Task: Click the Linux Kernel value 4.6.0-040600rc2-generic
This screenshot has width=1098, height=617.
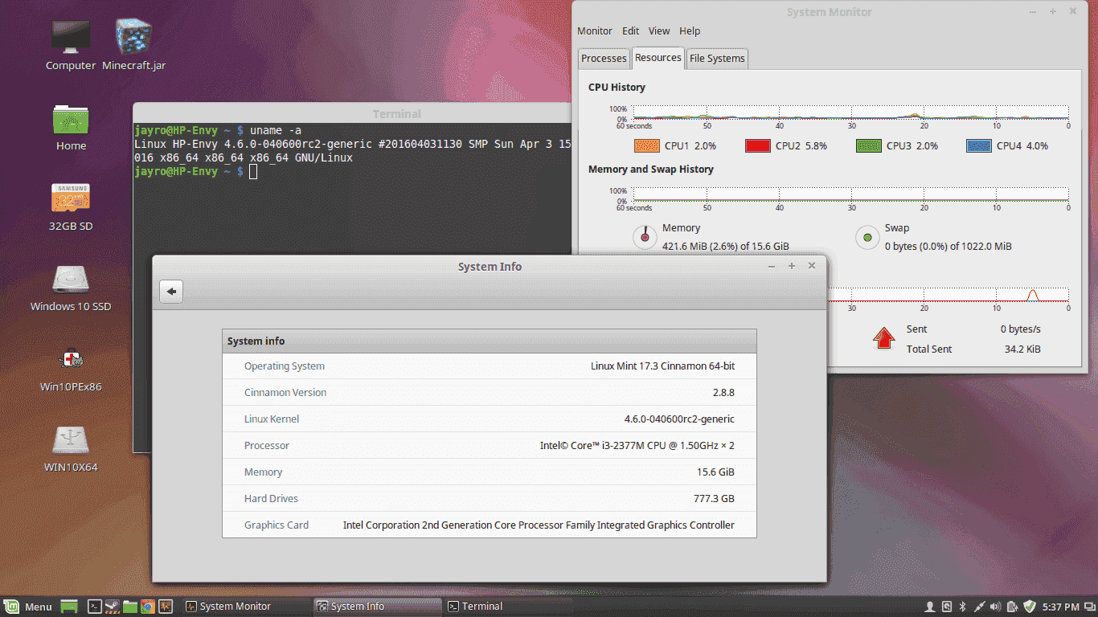Action: [679, 419]
